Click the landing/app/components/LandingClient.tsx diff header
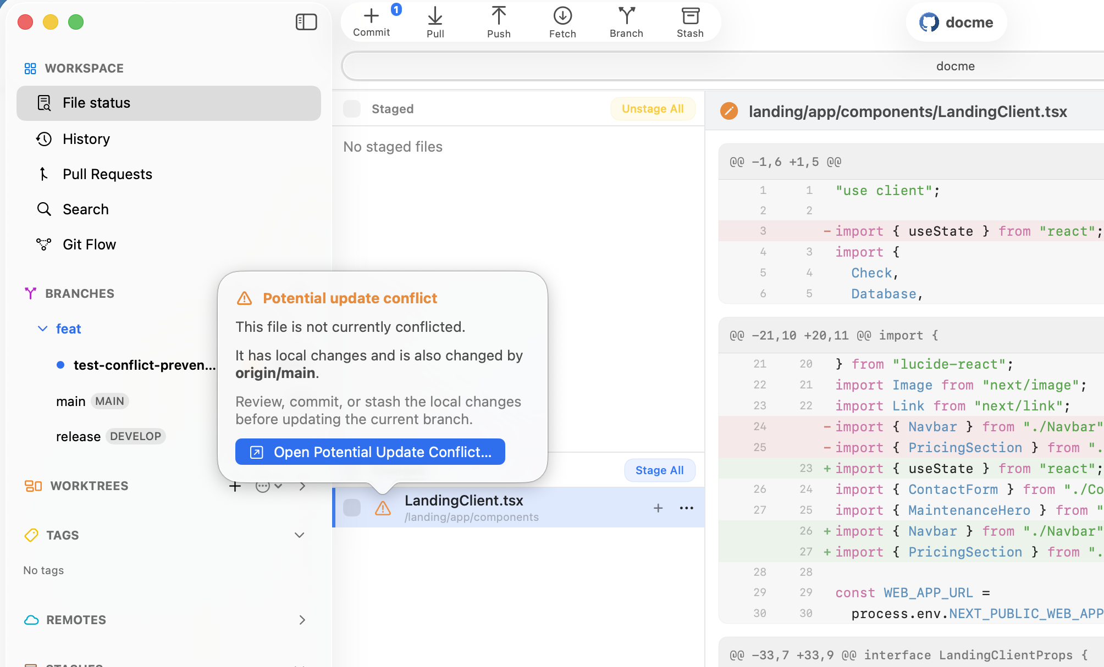The image size is (1104, 667). point(908,112)
